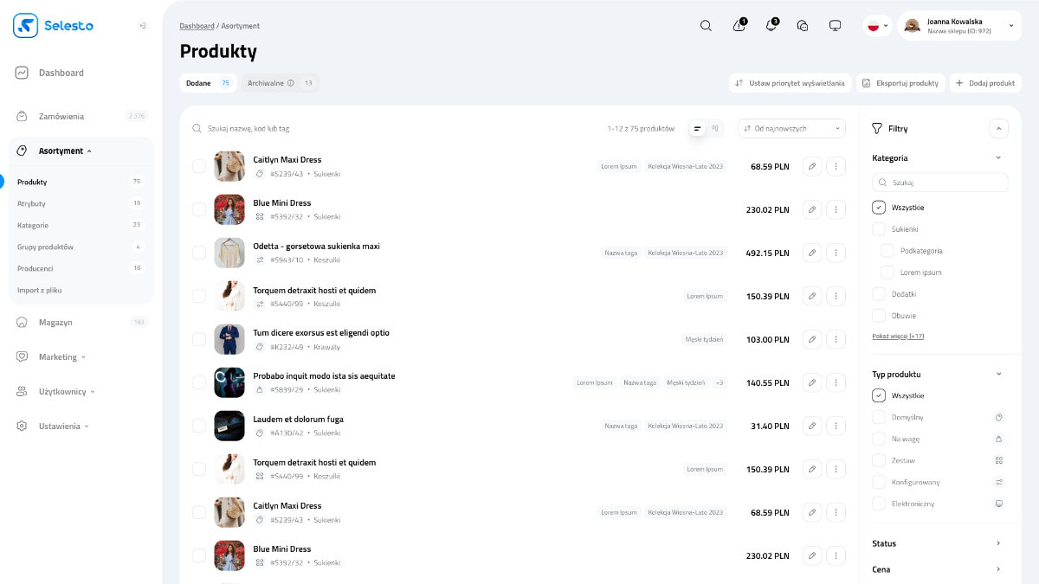Viewport: 1039px width, 584px height.
Task: Click the Filtry funnel icon
Action: [x=877, y=128]
